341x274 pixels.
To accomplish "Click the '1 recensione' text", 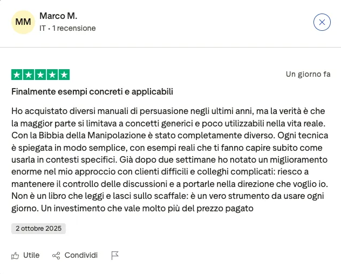I will [x=74, y=28].
